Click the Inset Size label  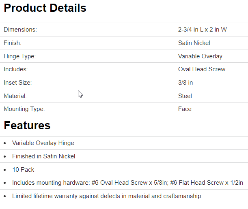pyautogui.click(x=17, y=83)
